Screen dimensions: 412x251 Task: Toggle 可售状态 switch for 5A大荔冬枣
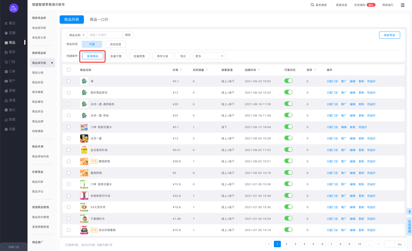click(x=288, y=207)
